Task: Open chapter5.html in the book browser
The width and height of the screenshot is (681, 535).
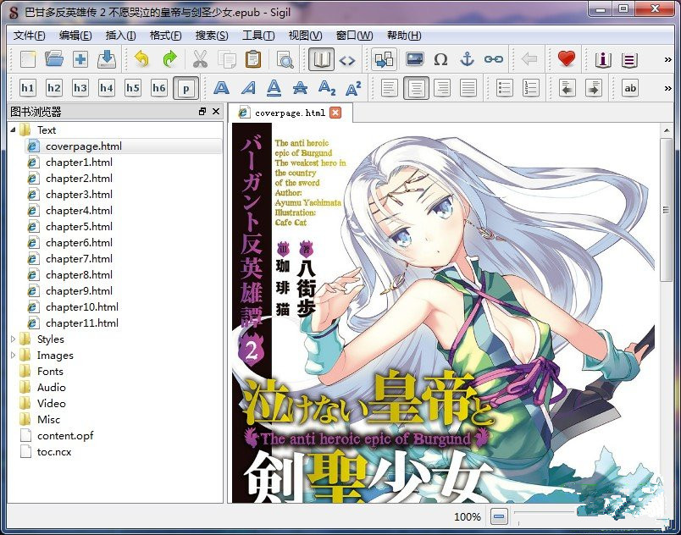Action: [x=79, y=227]
